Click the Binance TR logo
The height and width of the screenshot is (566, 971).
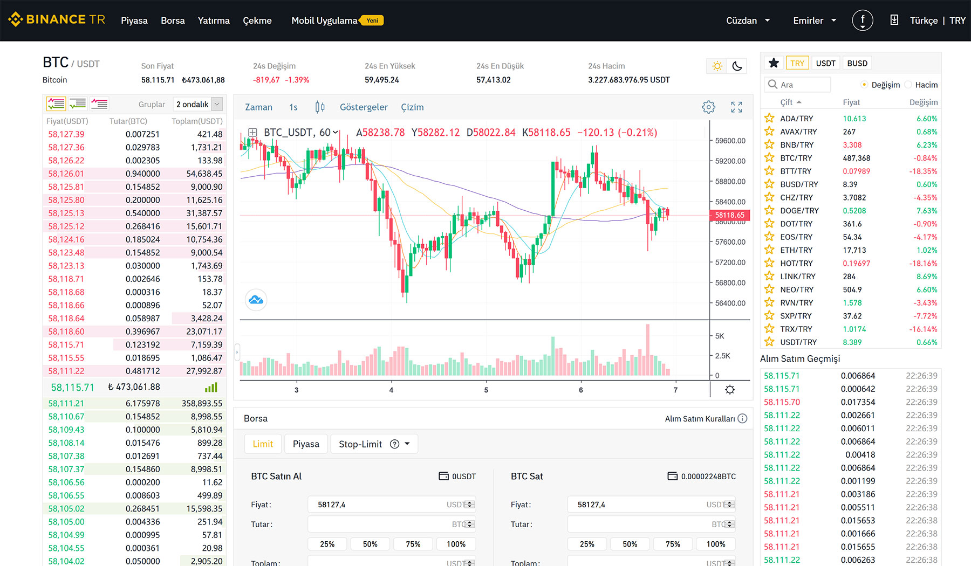coord(57,20)
